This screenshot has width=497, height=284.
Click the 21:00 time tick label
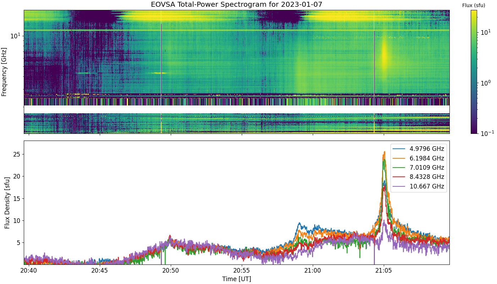[x=313, y=271]
